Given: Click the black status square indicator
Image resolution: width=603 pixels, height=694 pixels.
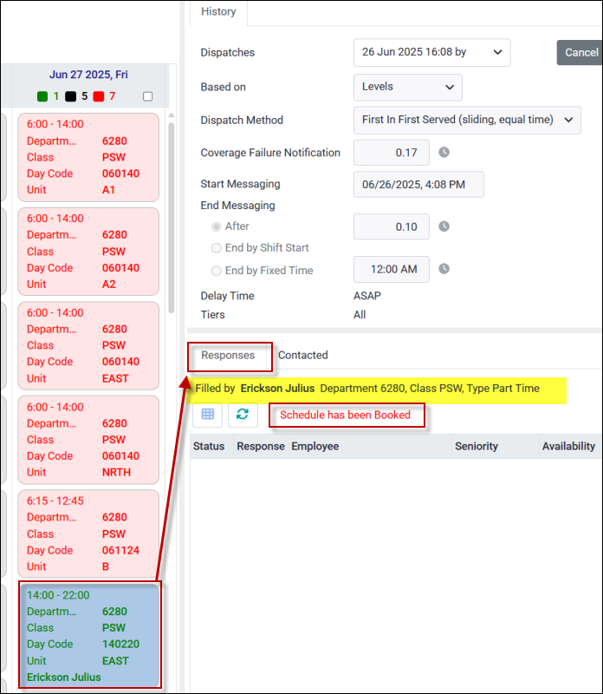Looking at the screenshot, I should tap(71, 96).
